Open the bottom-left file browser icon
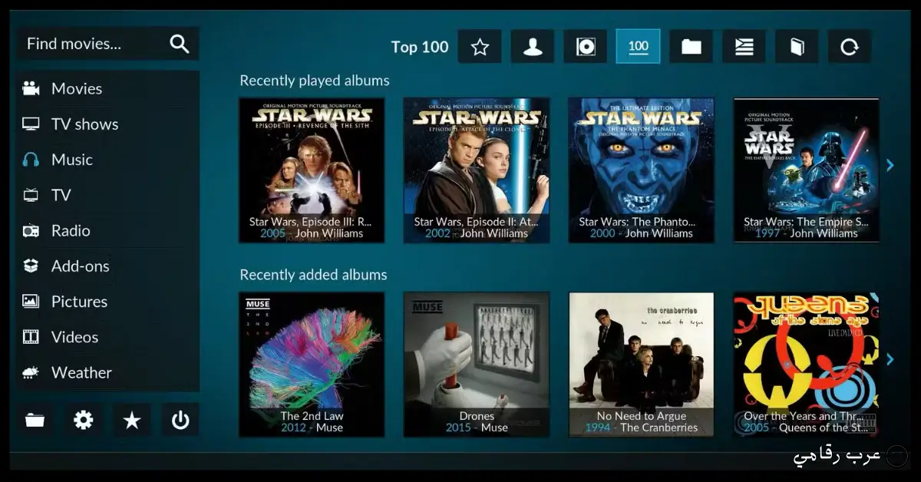 click(x=35, y=420)
